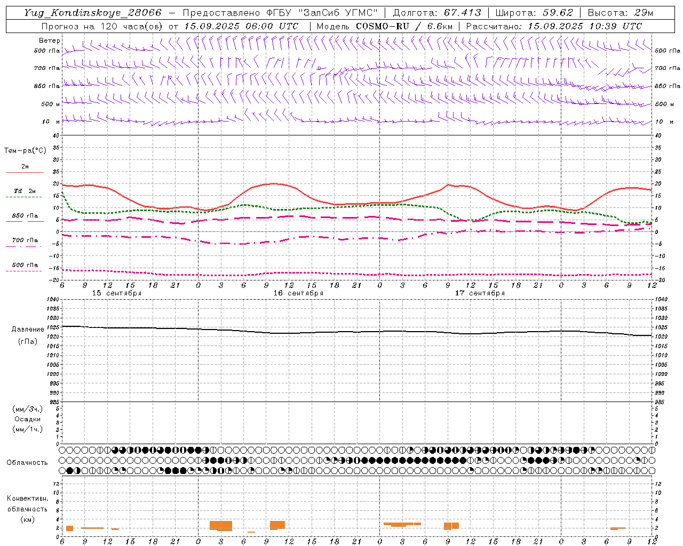Click the Ветер panel label
This screenshot has height=546, width=683.
click(50, 41)
